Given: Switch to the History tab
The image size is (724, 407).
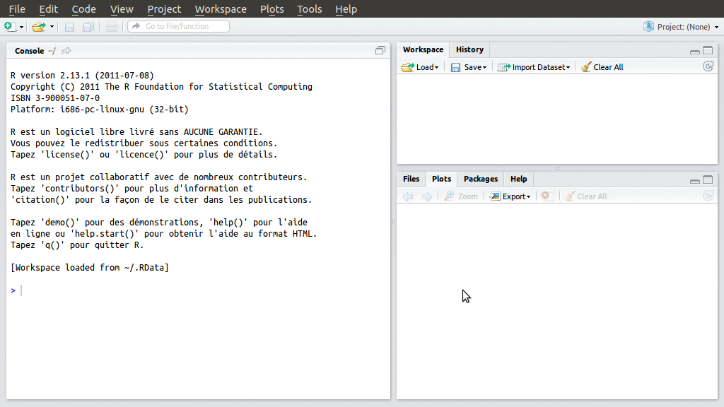Looking at the screenshot, I should point(469,49).
